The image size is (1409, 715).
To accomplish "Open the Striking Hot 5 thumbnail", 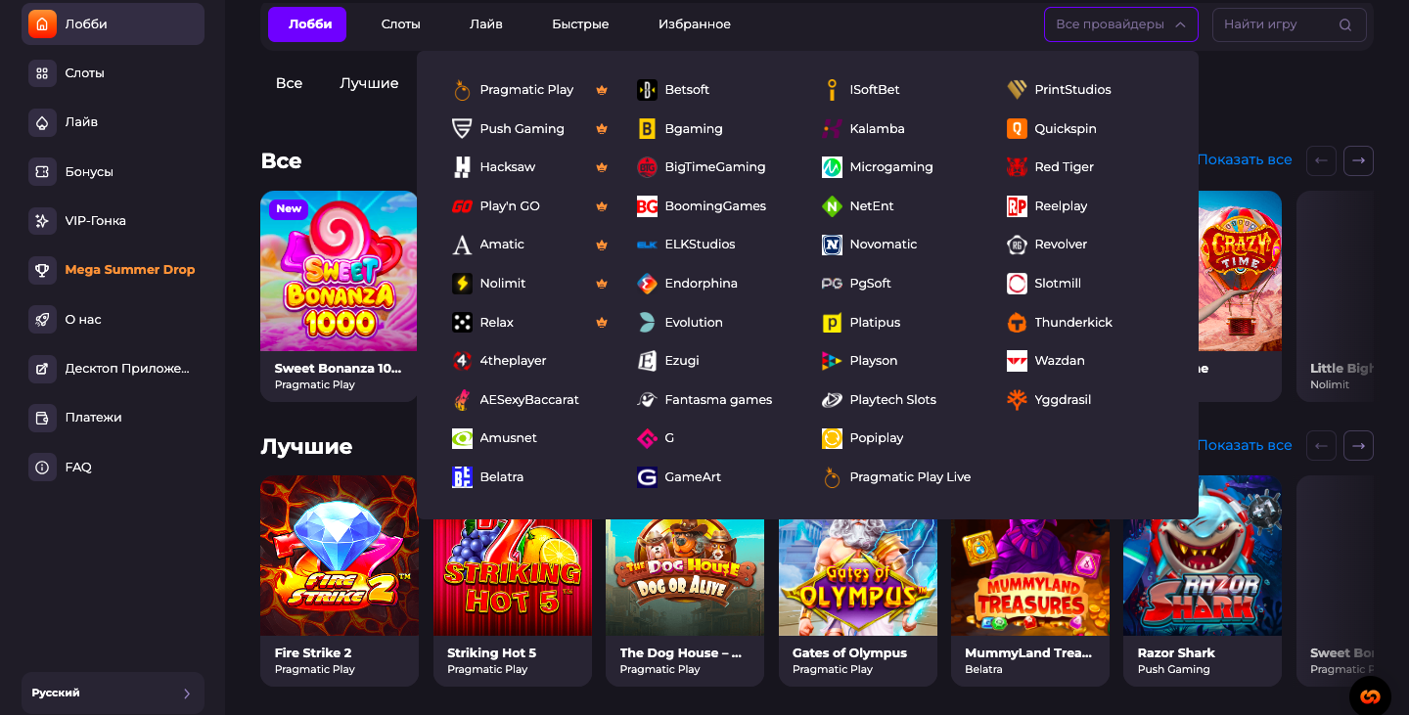I will (x=512, y=577).
